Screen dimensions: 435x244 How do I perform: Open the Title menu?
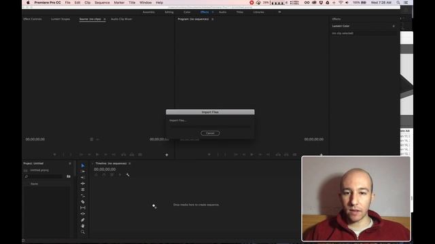coord(132,3)
